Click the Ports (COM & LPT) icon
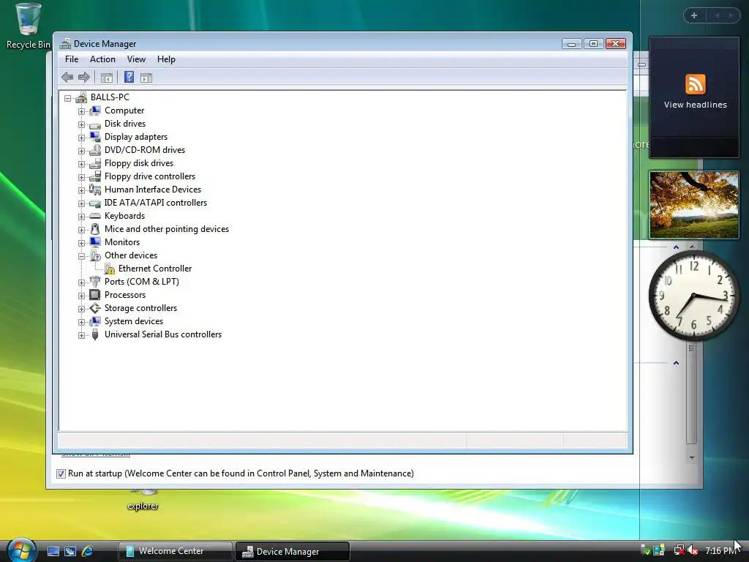 [x=95, y=282]
